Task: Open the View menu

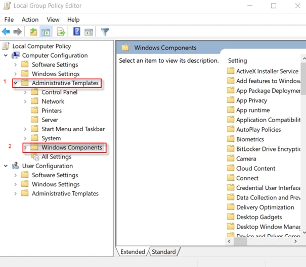Action: (53, 20)
